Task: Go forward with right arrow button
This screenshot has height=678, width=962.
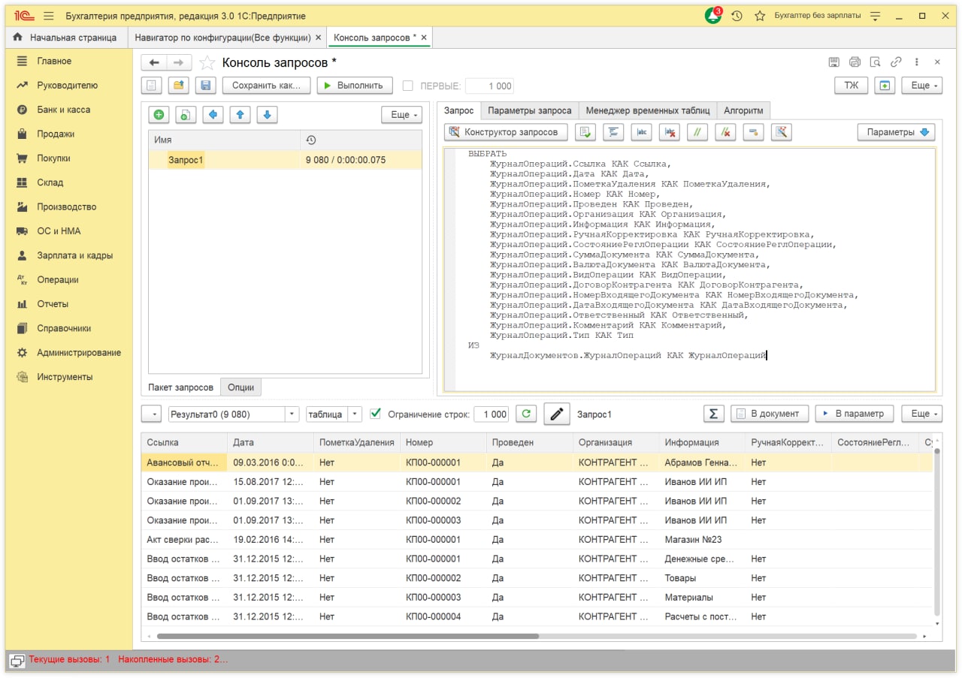Action: pyautogui.click(x=179, y=63)
